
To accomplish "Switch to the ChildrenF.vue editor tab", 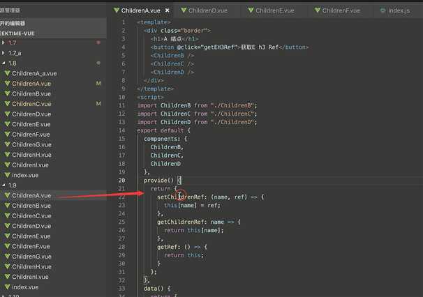I will pyautogui.click(x=341, y=10).
